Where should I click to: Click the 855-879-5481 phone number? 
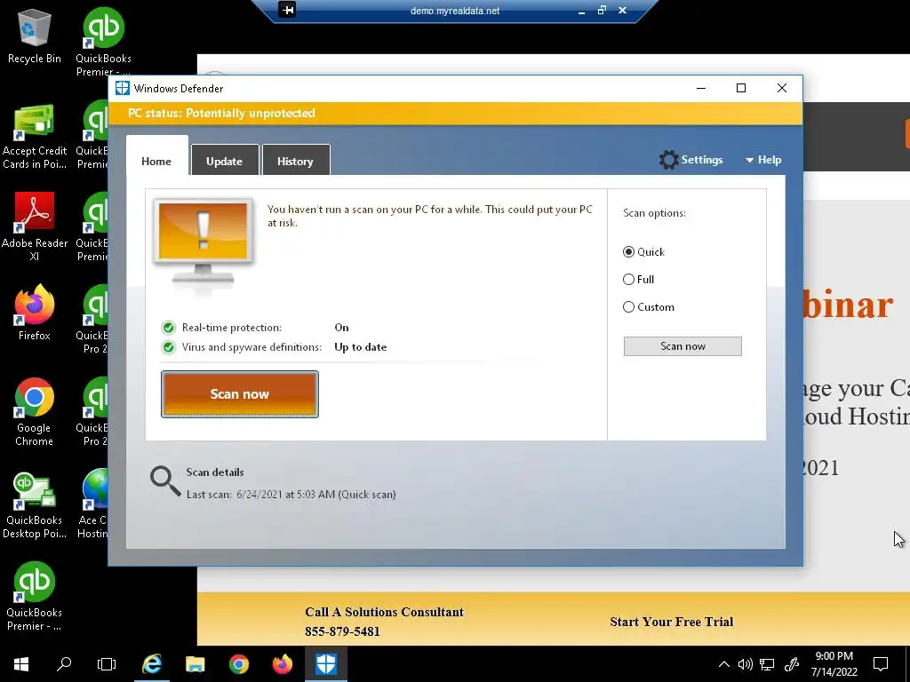[342, 631]
